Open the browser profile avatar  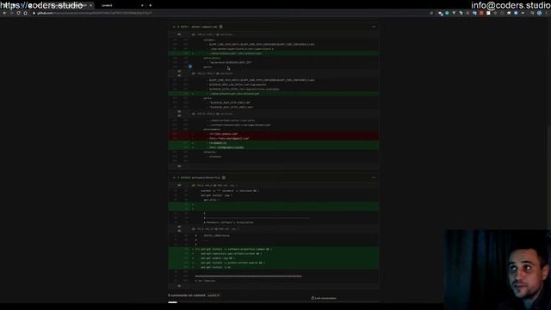540,13
